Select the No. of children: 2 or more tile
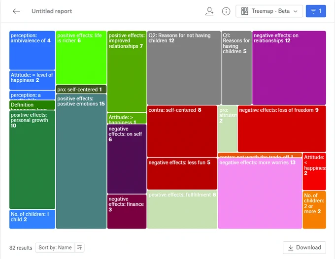Screen dimensions: 335x259 click(314, 210)
